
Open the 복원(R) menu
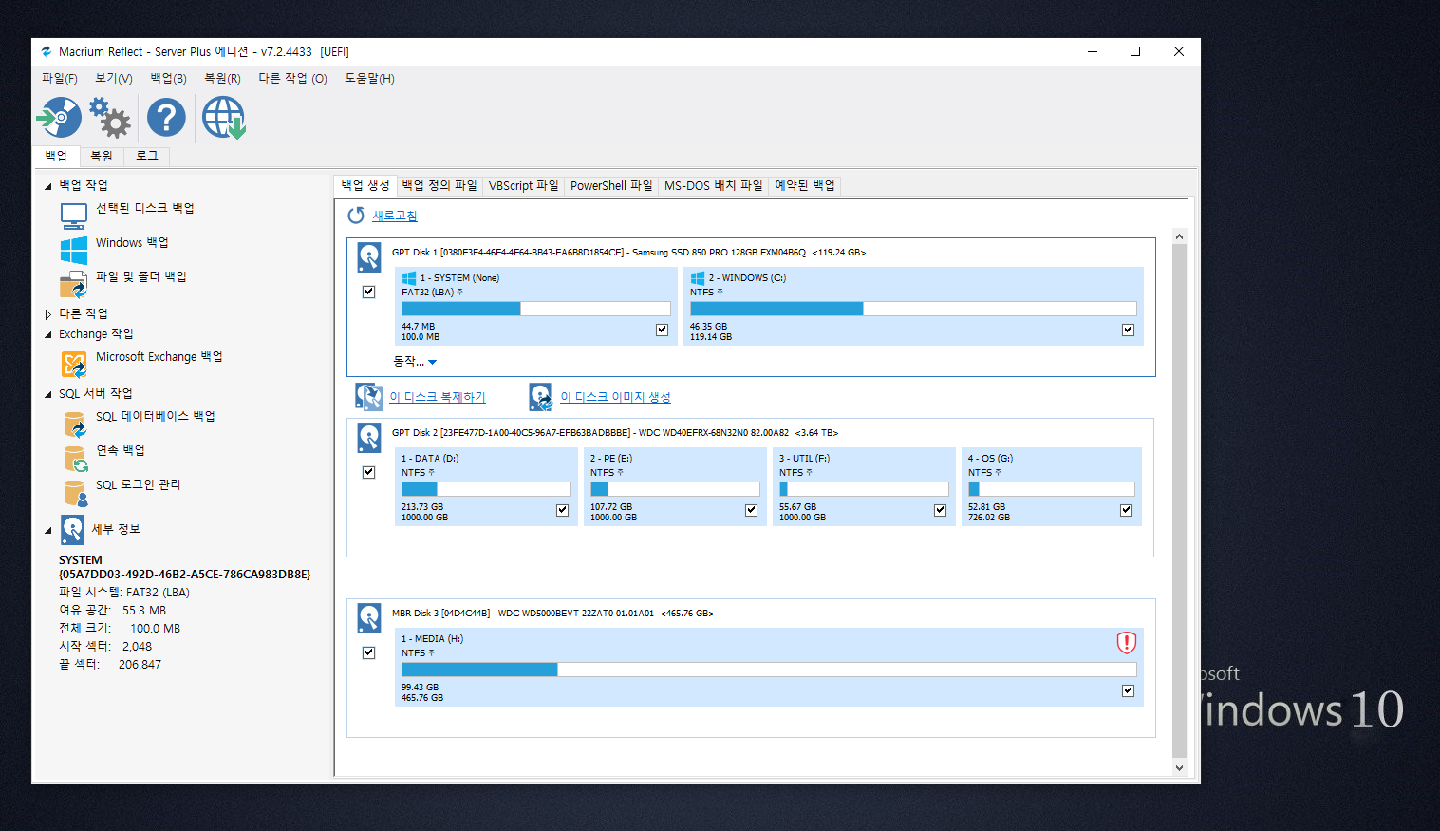[222, 78]
